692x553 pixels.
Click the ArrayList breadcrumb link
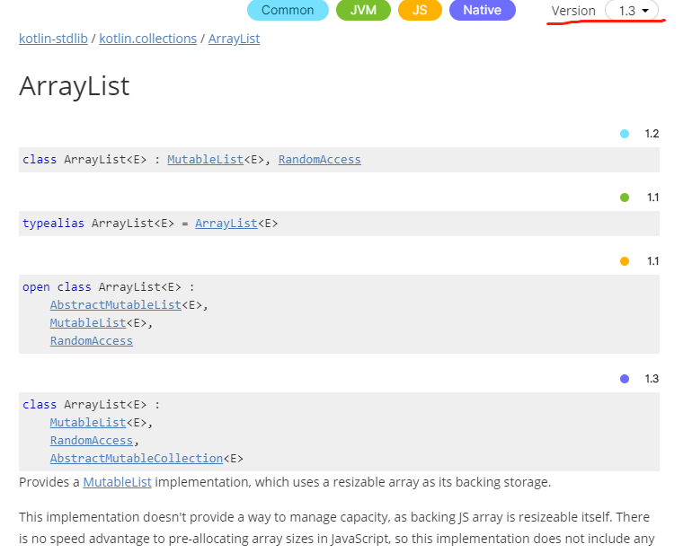234,39
